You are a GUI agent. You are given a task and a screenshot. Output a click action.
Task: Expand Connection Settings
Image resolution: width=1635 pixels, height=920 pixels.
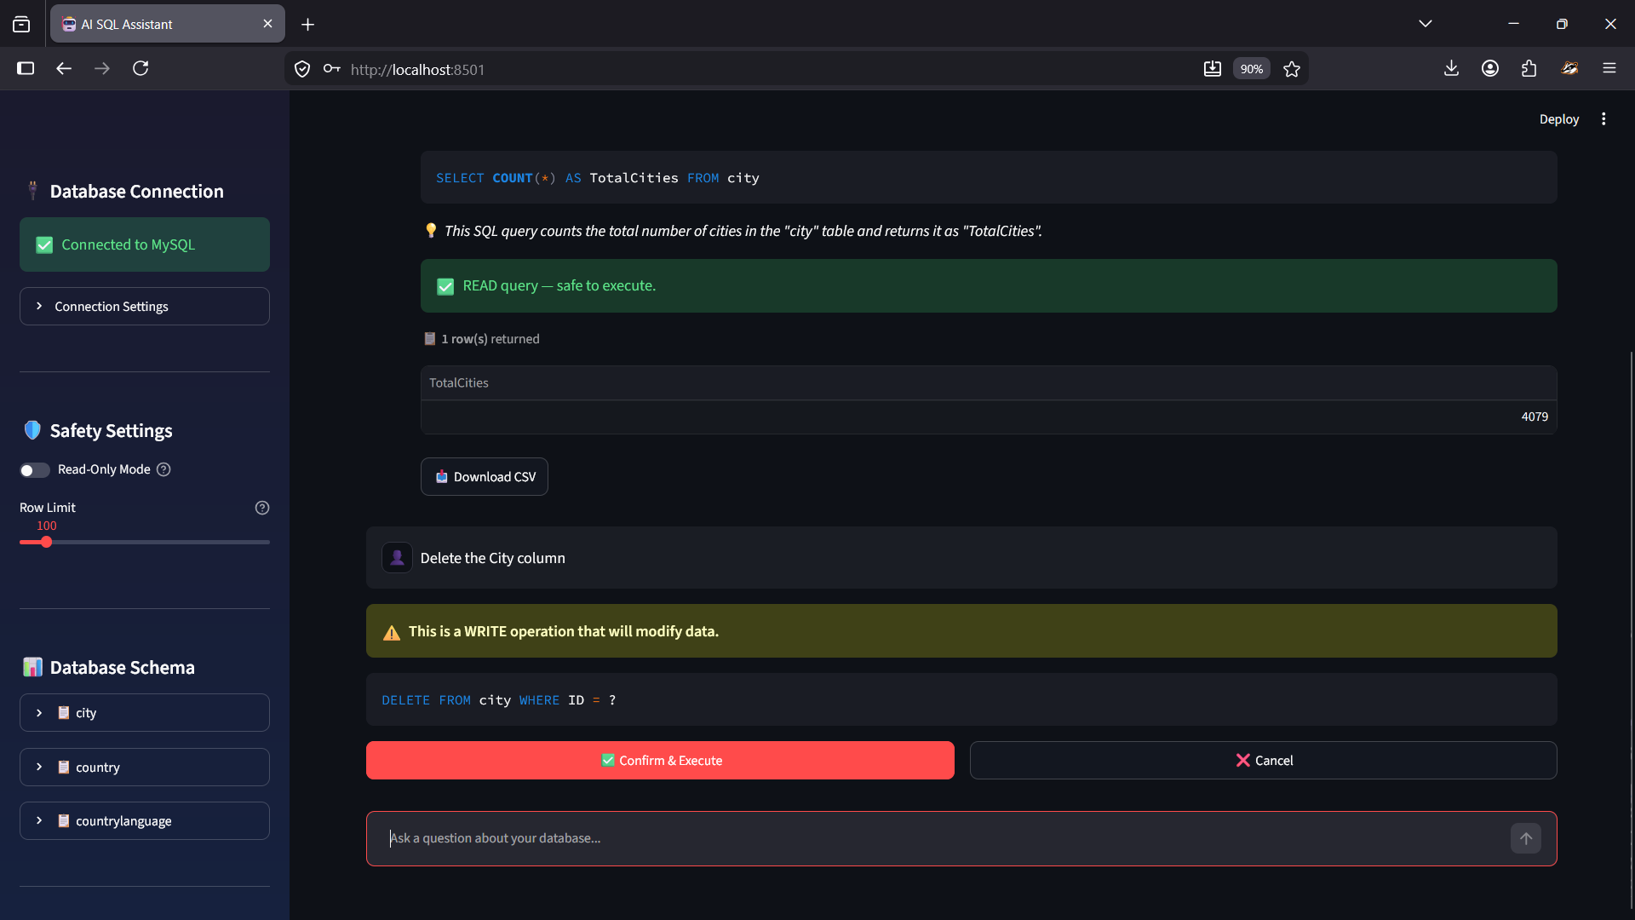(145, 306)
